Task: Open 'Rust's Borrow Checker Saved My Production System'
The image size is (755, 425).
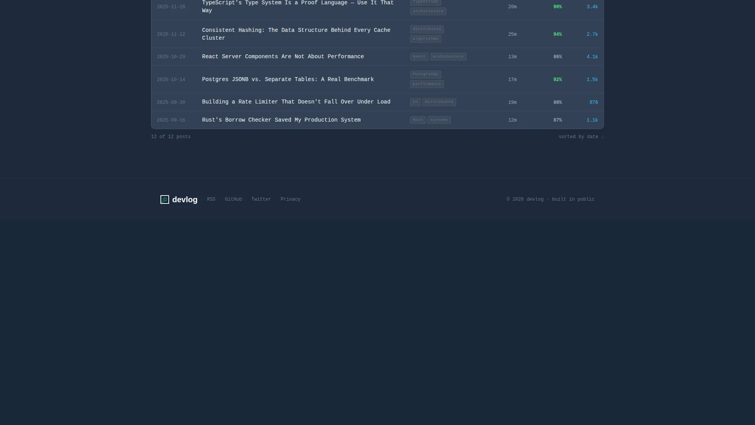Action: click(281, 120)
